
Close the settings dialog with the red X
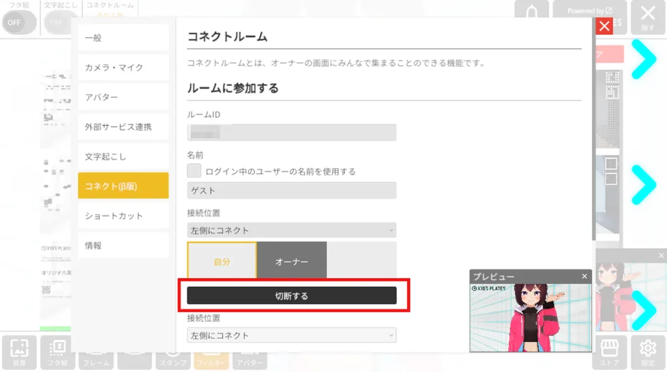click(604, 27)
